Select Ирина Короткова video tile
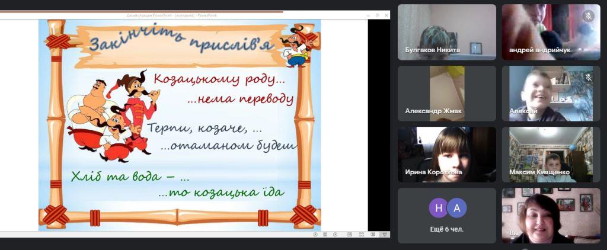This screenshot has height=250, width=607. click(447, 155)
